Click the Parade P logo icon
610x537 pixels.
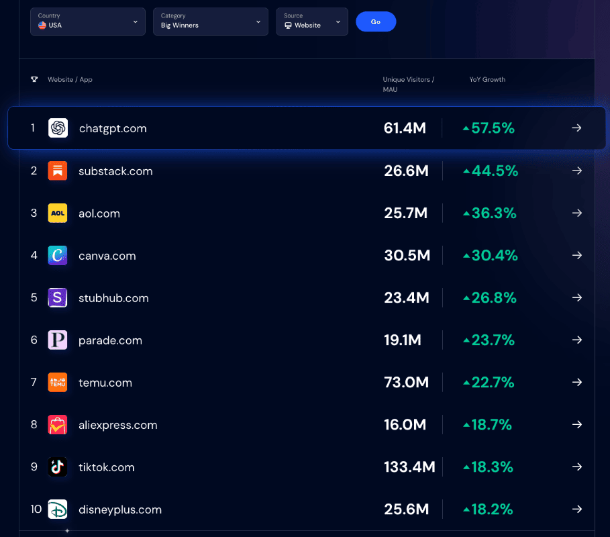(x=58, y=340)
